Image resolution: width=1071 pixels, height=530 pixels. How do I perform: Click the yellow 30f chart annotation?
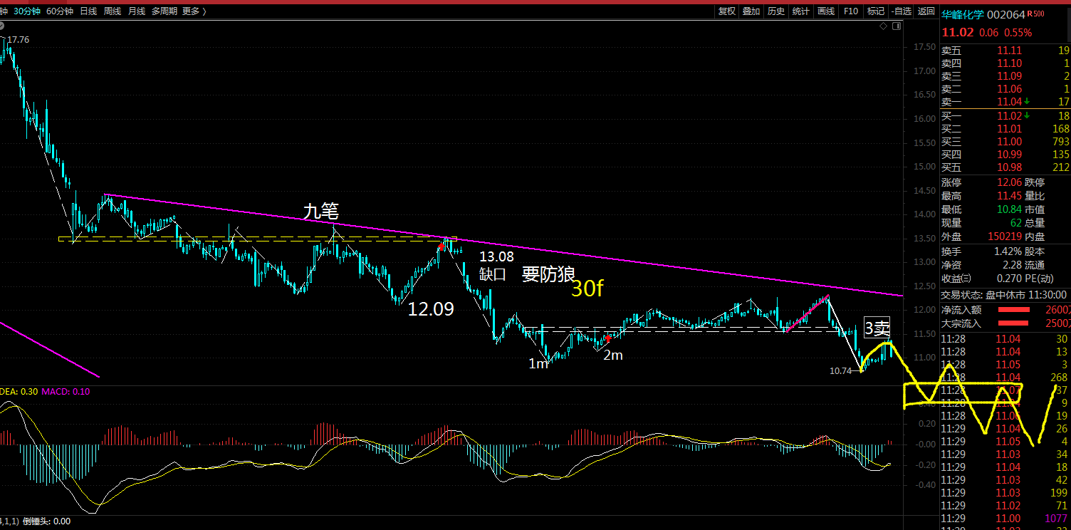[587, 289]
